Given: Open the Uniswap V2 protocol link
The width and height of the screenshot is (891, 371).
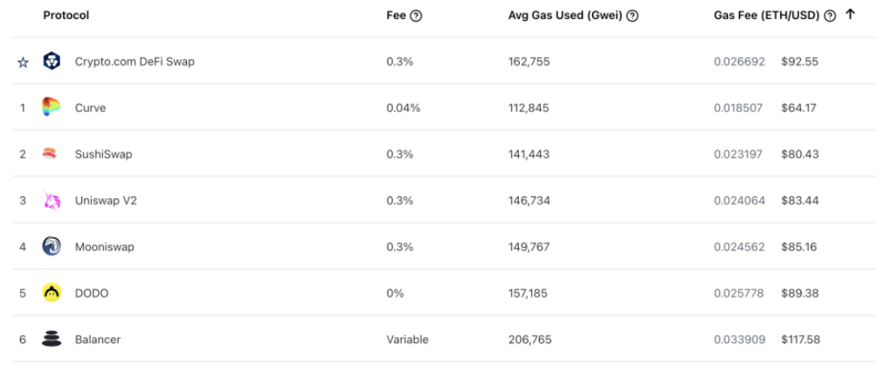Looking at the screenshot, I should tap(106, 201).
